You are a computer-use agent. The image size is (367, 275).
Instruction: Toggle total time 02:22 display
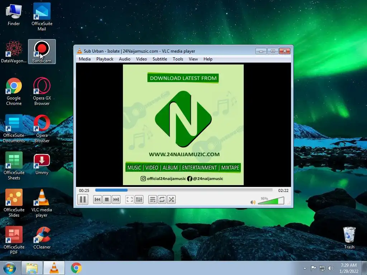click(x=283, y=190)
